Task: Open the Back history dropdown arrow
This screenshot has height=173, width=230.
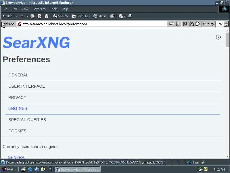Action: pos(17,16)
